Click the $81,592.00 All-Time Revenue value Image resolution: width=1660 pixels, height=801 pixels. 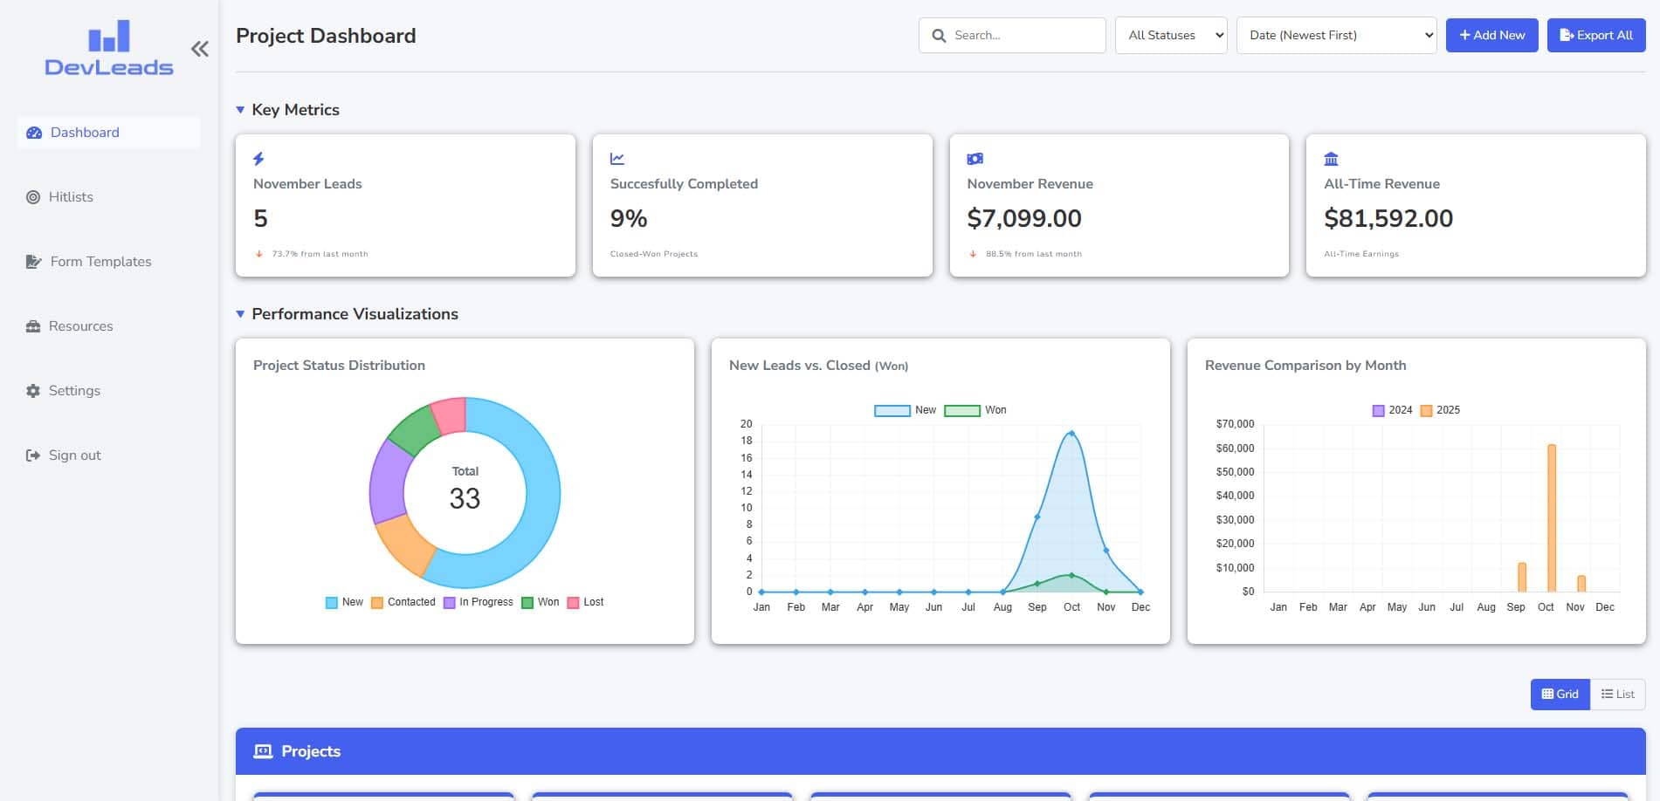tap(1388, 218)
